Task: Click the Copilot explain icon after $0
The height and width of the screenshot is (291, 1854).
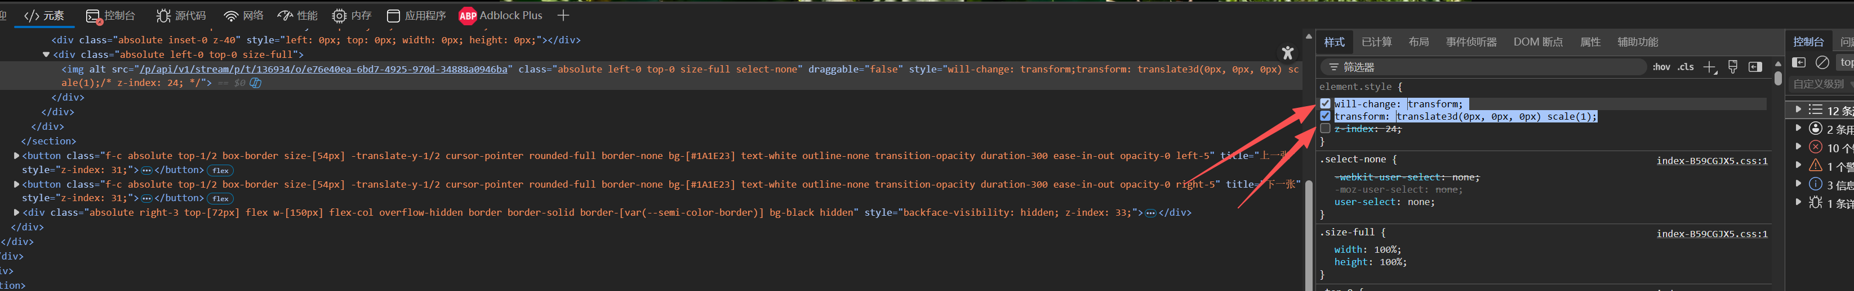Action: [256, 83]
